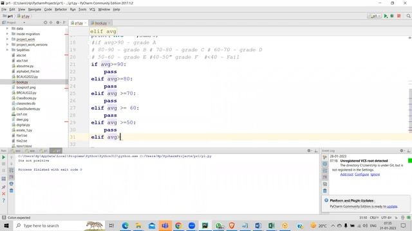This screenshot has height=231, width=412.
Task: Stop execution with the red square icon
Action: coord(399,16)
